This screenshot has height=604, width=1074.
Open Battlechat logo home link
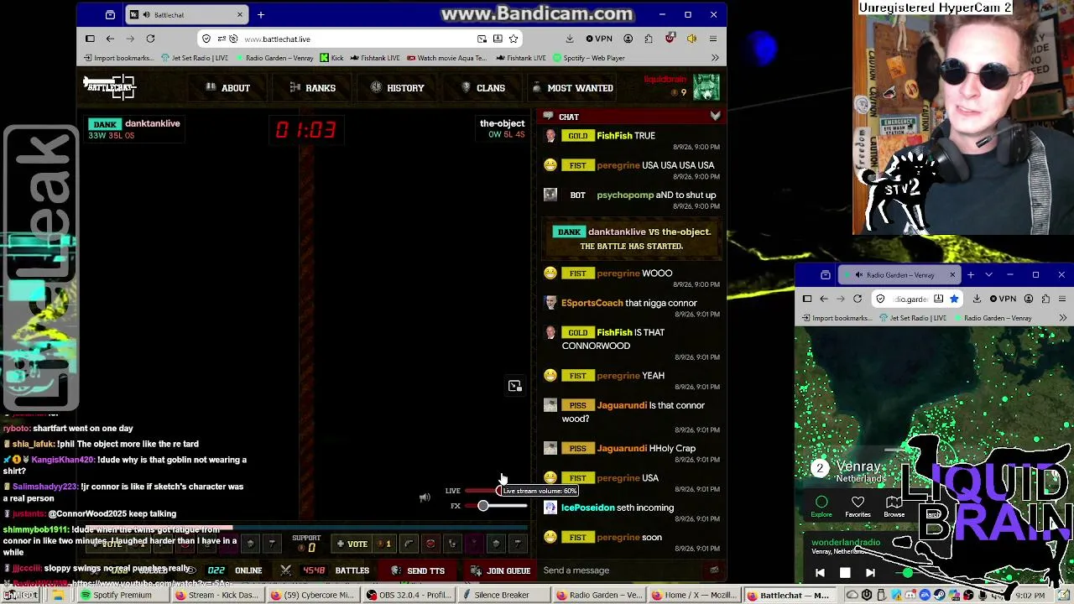click(x=109, y=86)
